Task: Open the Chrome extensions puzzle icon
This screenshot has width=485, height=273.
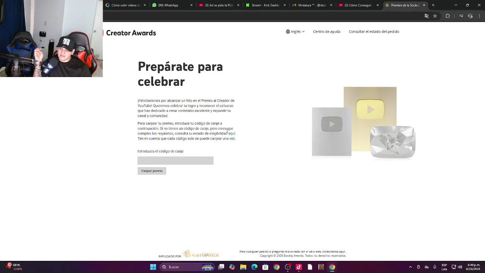Action: point(447,16)
